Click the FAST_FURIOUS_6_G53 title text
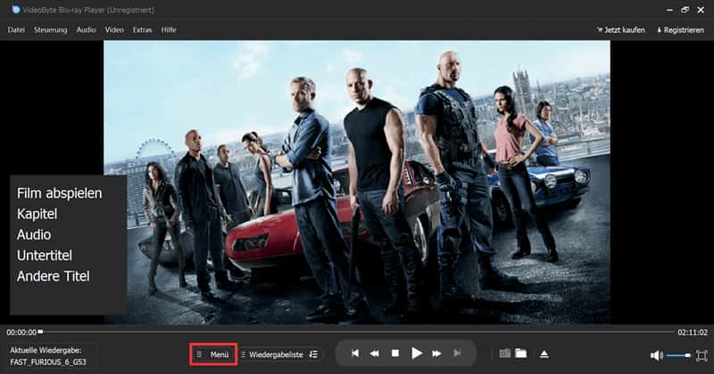This screenshot has height=374, width=714. pos(48,362)
